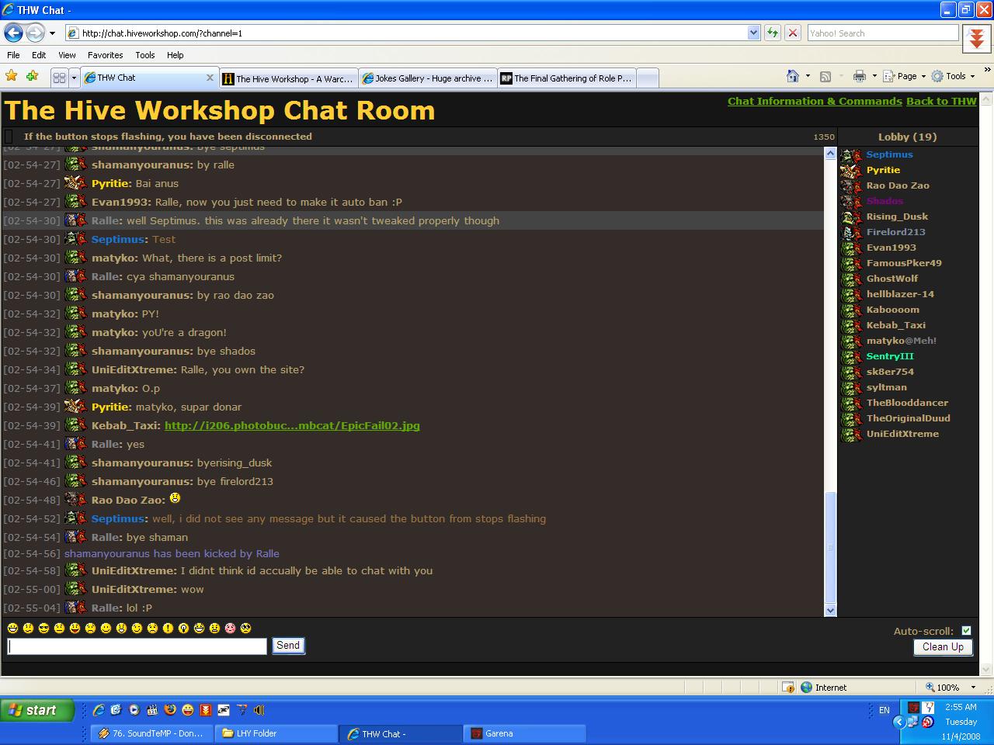The height and width of the screenshot is (745, 994).
Task: Insert the tongue-out red mouth smiley
Action: click(75, 628)
